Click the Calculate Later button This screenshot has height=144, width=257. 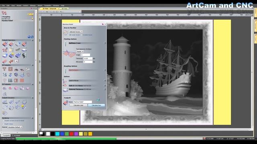point(78,105)
